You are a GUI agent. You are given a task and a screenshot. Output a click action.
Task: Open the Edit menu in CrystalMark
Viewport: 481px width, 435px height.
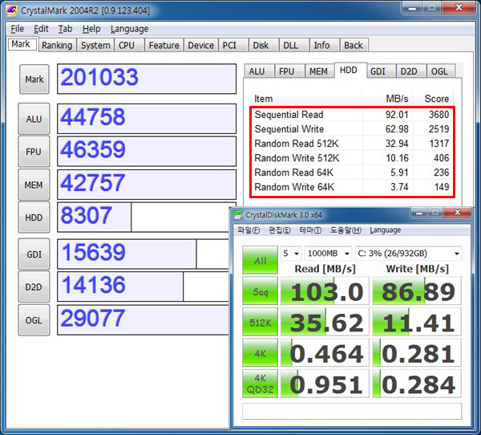(x=41, y=29)
